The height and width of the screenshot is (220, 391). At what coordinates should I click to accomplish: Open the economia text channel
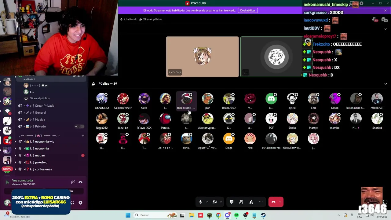pos(51,148)
